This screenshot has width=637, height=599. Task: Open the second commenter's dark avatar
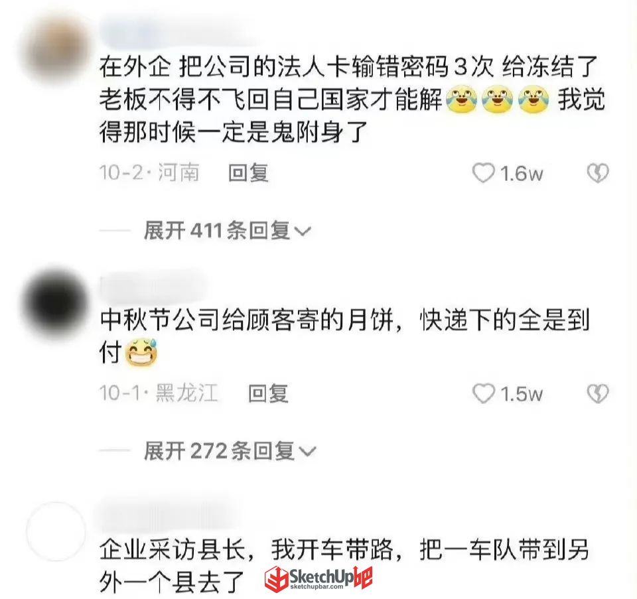(56, 301)
